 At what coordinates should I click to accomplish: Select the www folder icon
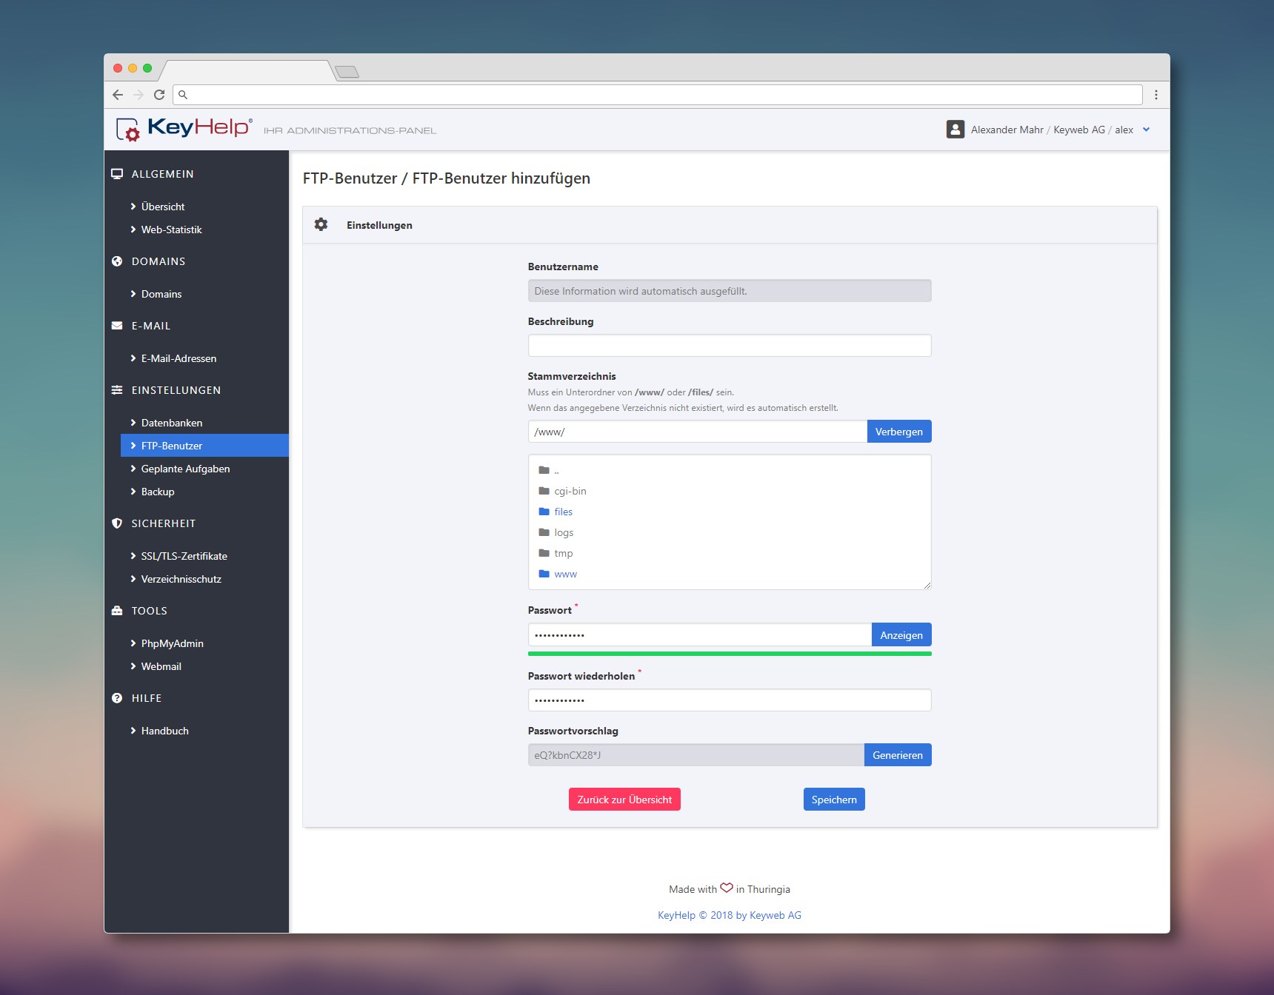point(544,574)
